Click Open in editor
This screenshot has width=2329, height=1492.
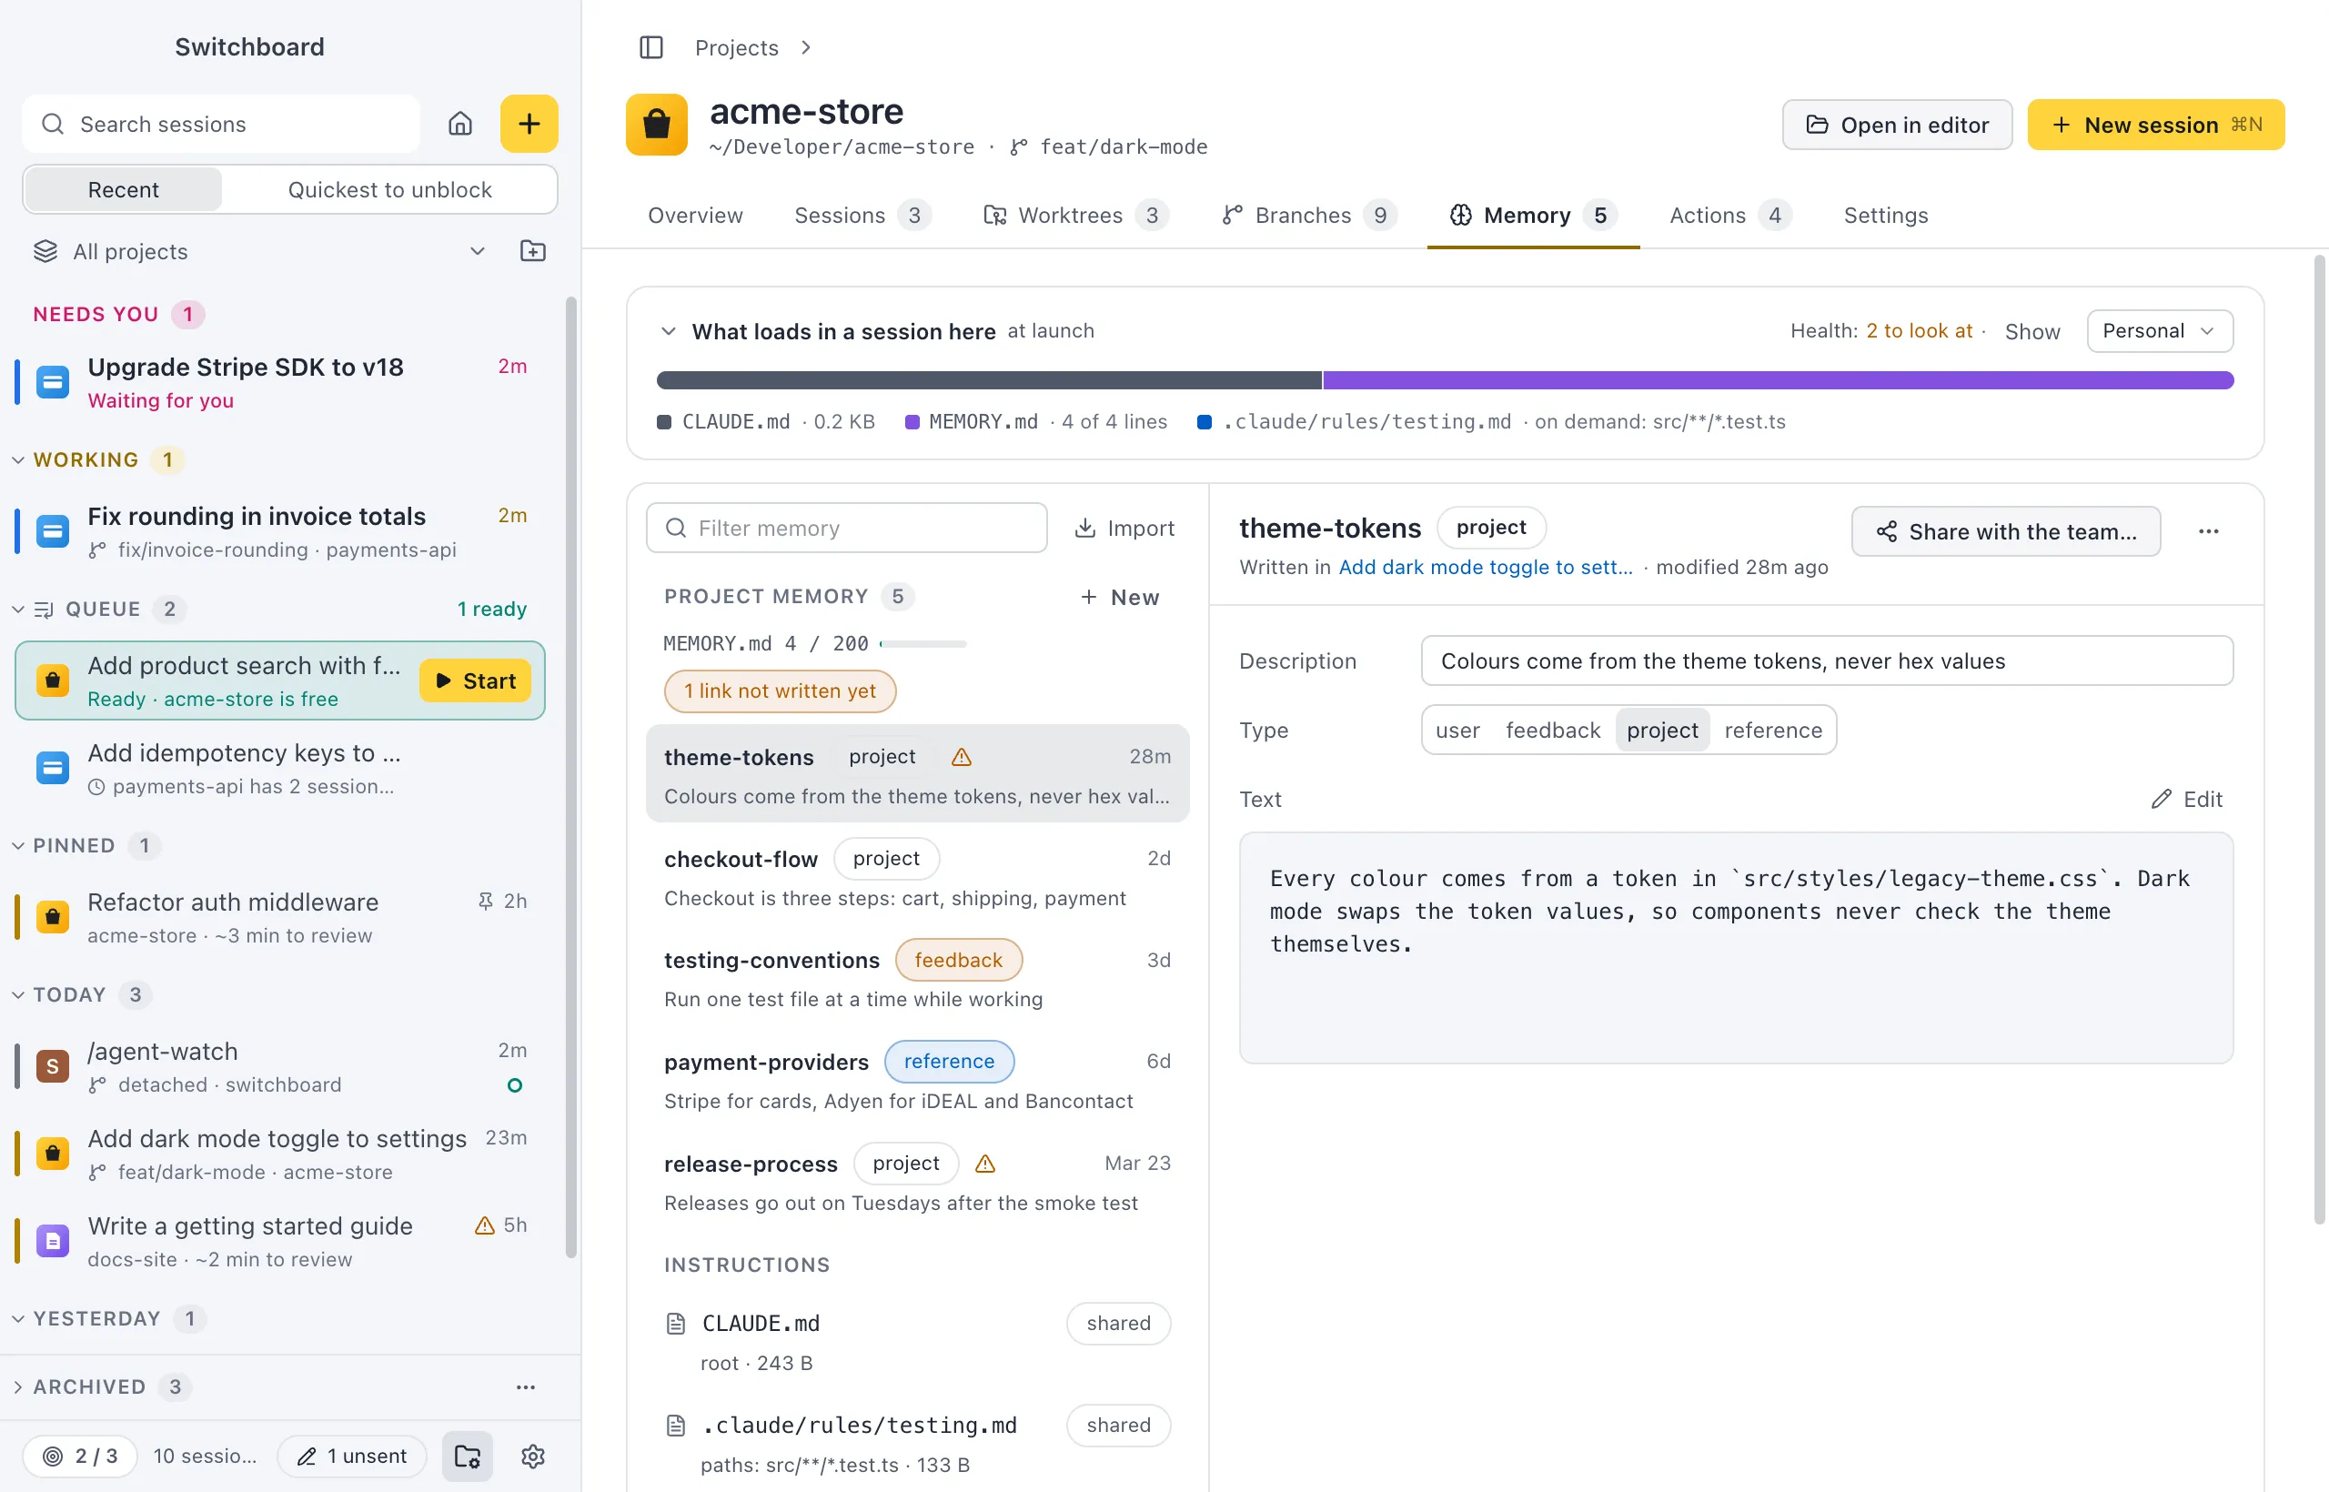pos(1897,125)
